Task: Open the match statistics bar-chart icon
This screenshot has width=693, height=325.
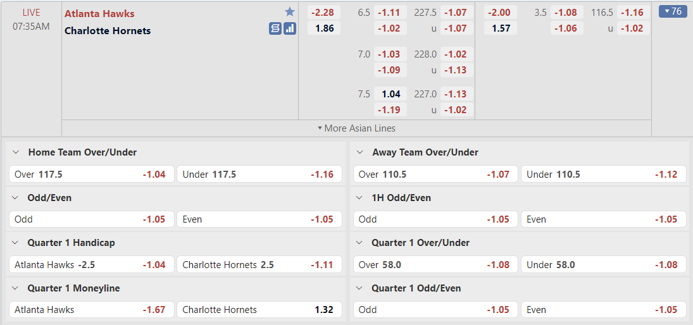Action: (x=290, y=28)
